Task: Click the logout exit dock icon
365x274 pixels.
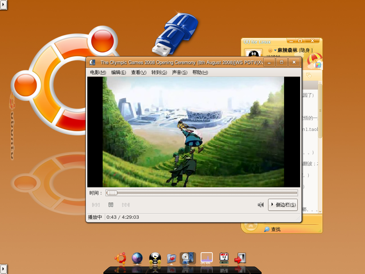Action: [240, 258]
